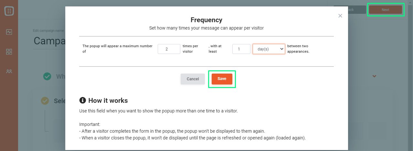Click the How it works heading

coord(108,101)
